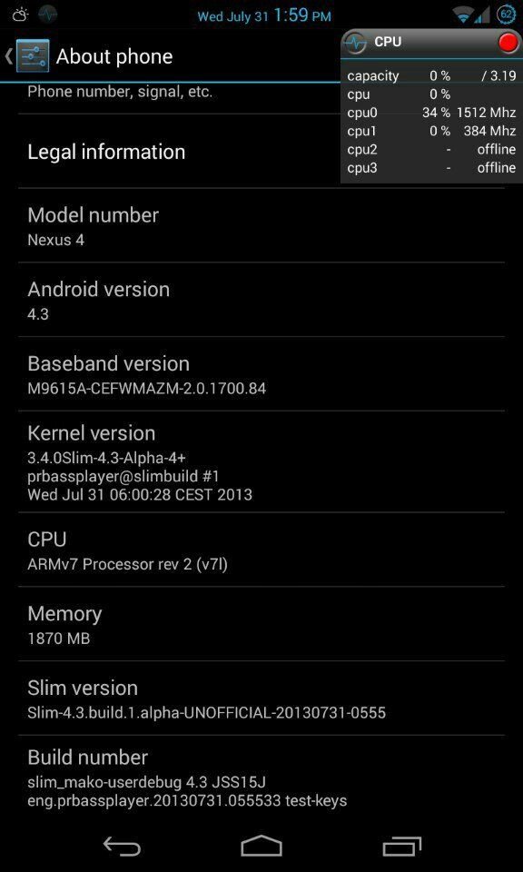
Task: Tap the date and time in status bar
Action: (264, 15)
